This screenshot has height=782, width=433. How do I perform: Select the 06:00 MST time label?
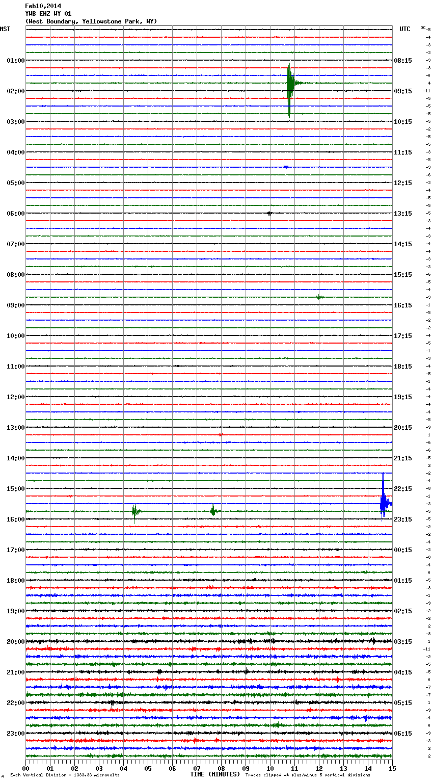[x=16, y=214]
